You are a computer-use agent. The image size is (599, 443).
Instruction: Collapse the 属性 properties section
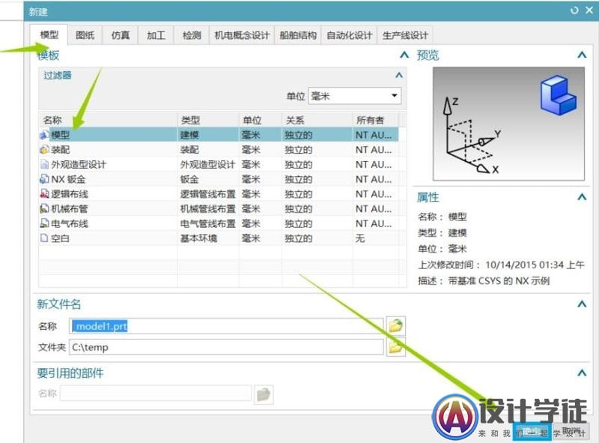pos(582,197)
